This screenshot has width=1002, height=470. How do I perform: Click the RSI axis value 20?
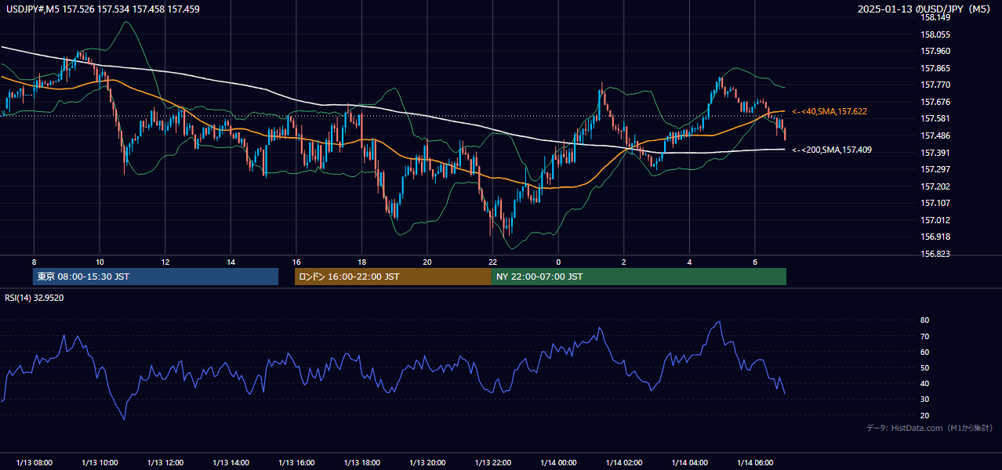coord(924,415)
